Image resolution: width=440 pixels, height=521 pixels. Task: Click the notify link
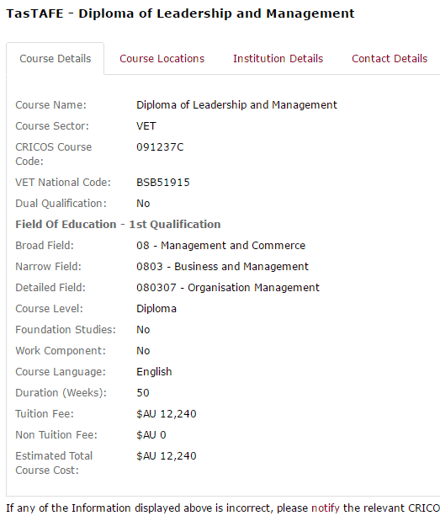(325, 508)
